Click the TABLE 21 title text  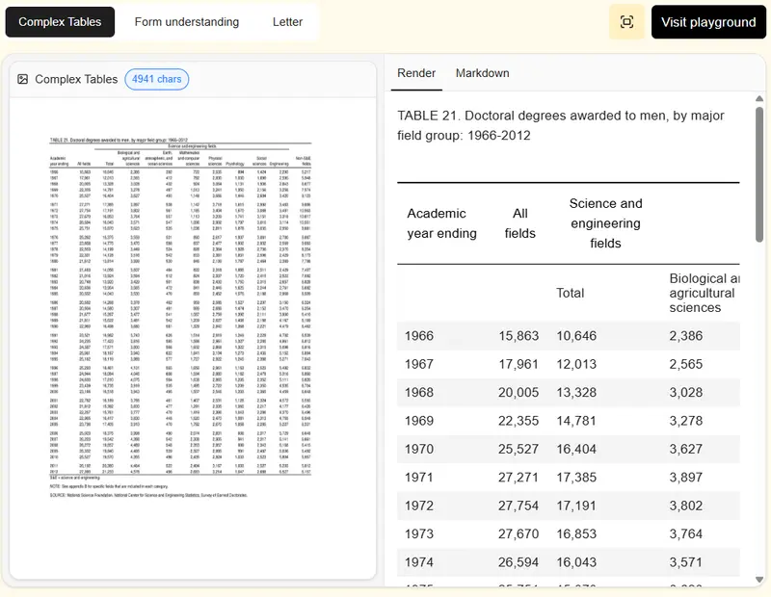pos(560,125)
